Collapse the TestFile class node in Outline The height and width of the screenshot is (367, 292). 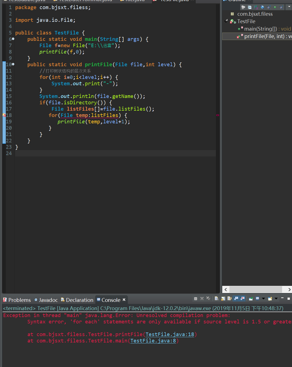pos(226,21)
